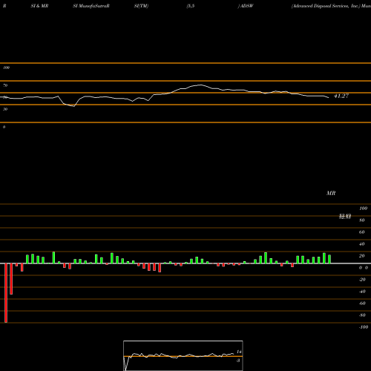
Task: Click the MR axis label -20
Action: [362, 280]
